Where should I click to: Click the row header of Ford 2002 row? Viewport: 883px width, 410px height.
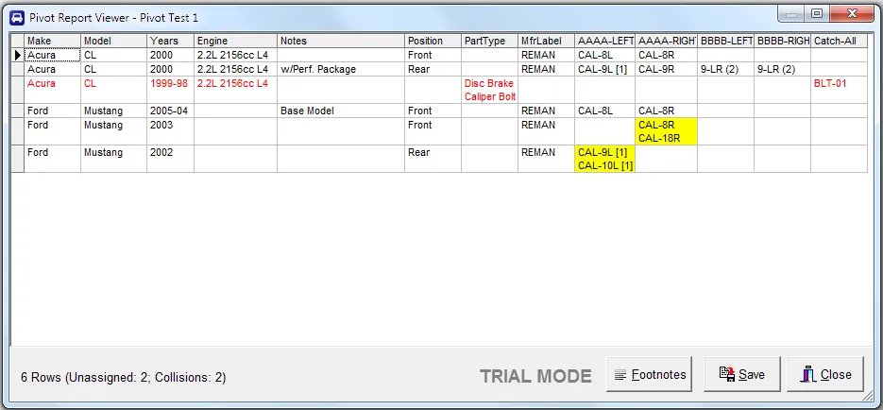point(17,159)
